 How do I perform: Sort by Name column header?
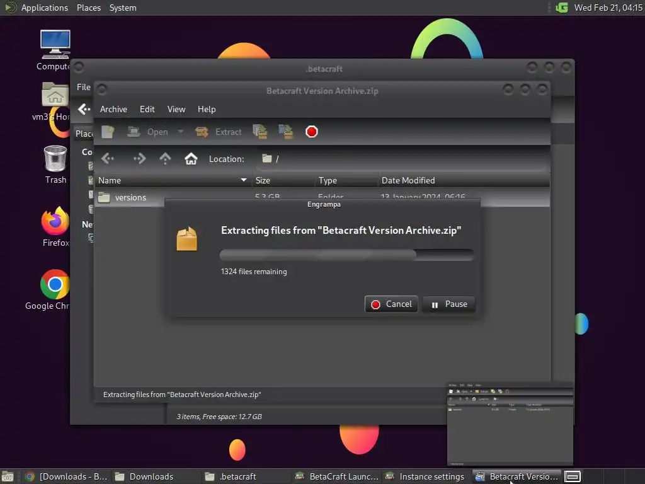point(173,180)
